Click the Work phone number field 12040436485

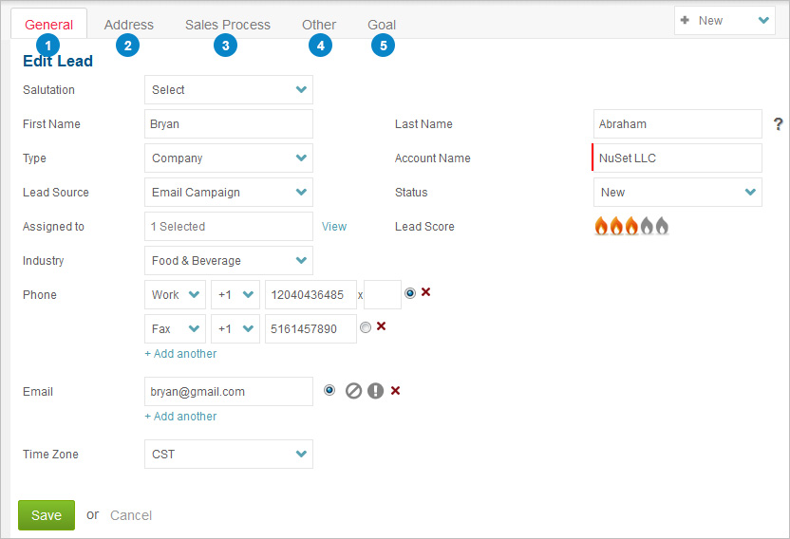310,295
